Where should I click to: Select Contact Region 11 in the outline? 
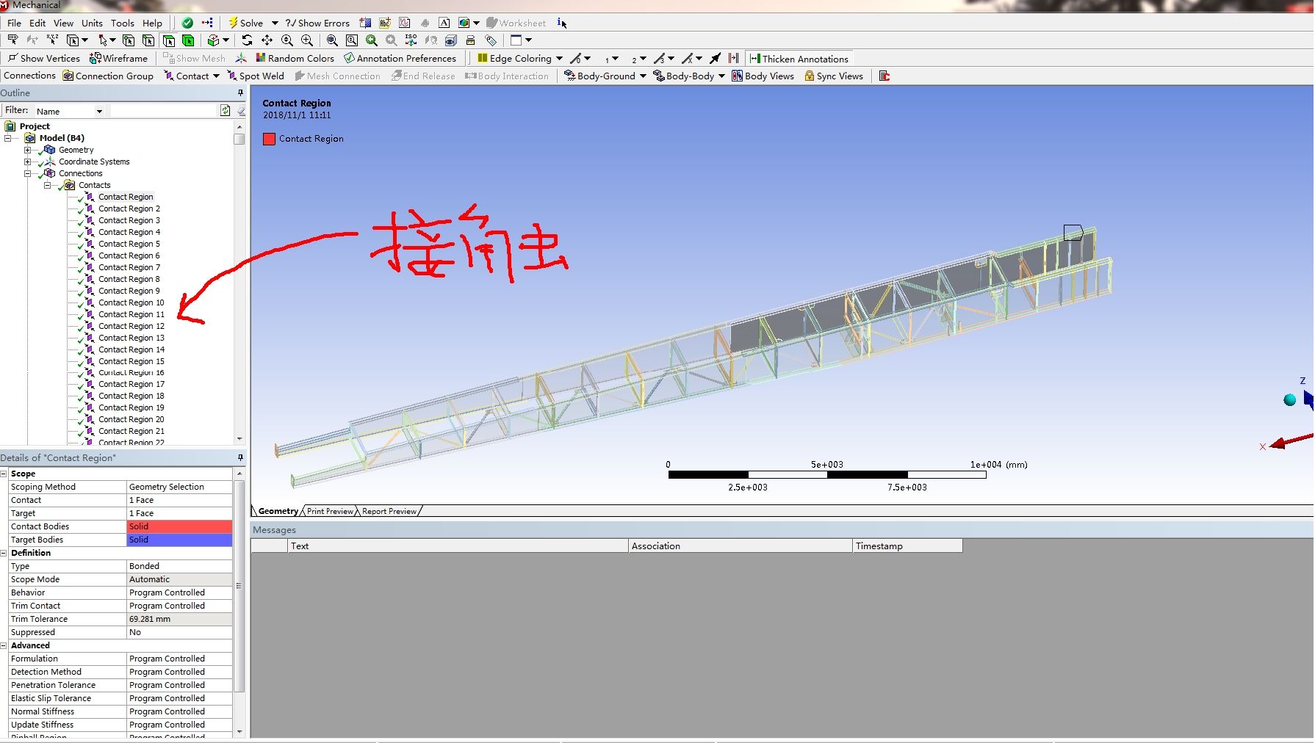click(131, 314)
